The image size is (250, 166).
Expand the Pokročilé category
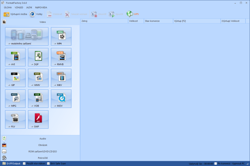(x=40, y=158)
